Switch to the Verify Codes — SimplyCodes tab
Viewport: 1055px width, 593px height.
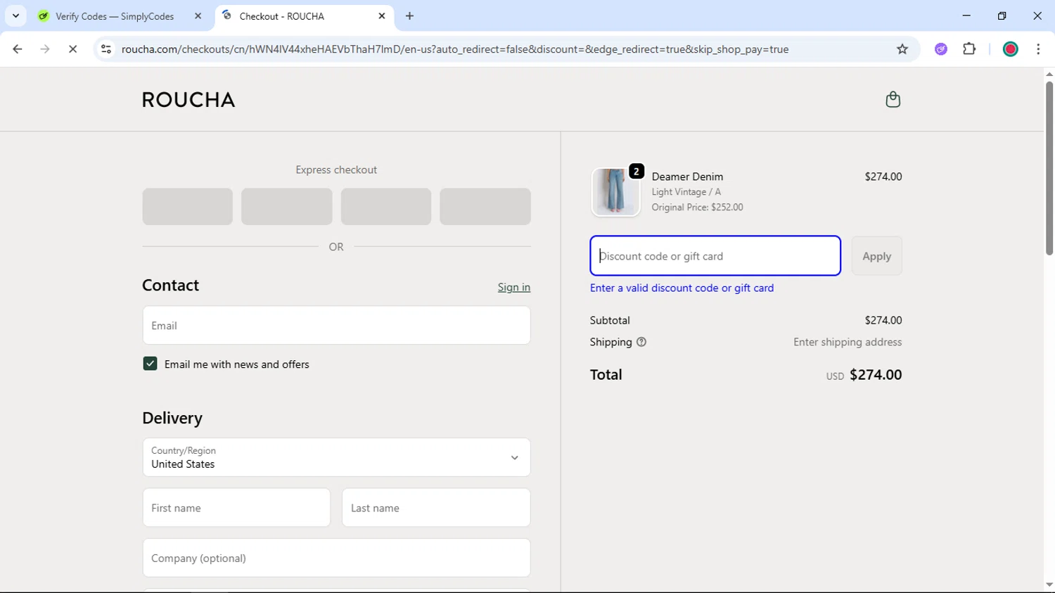(115, 16)
